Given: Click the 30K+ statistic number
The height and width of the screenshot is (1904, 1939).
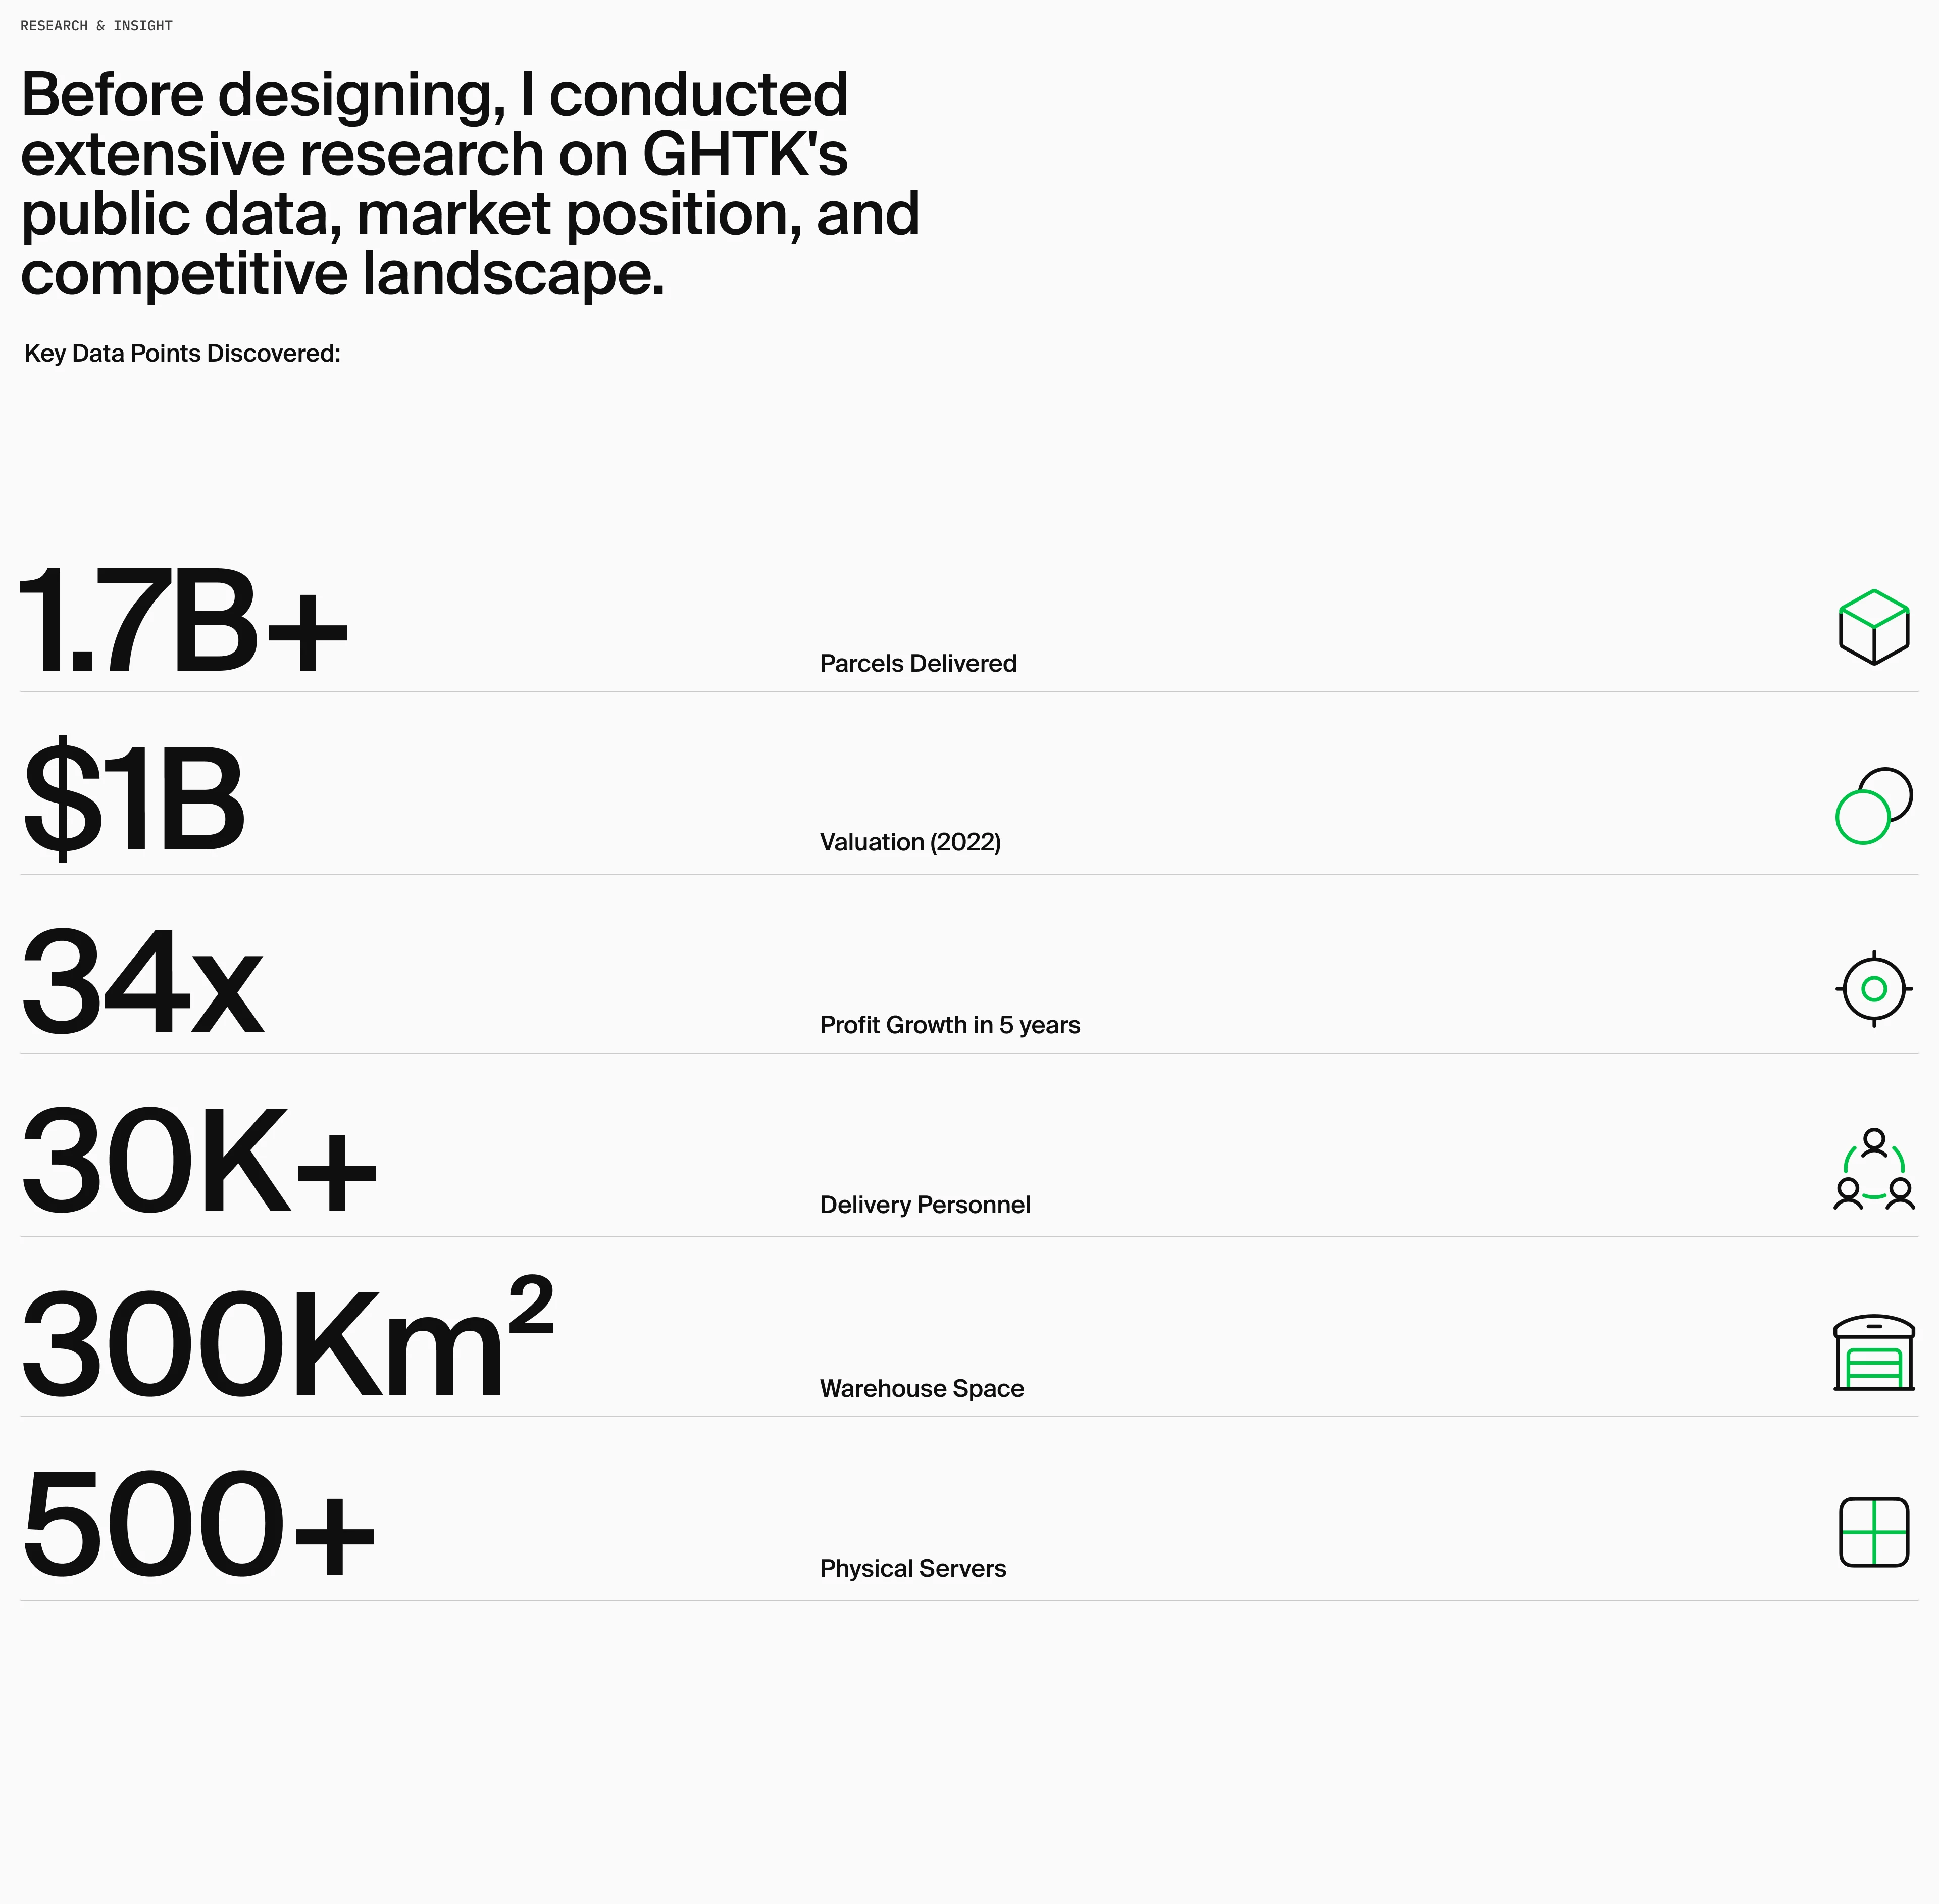Looking at the screenshot, I should tap(198, 1162).
